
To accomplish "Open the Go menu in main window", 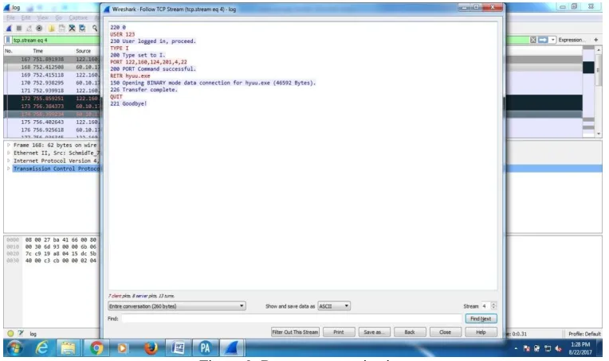I will tap(59, 17).
